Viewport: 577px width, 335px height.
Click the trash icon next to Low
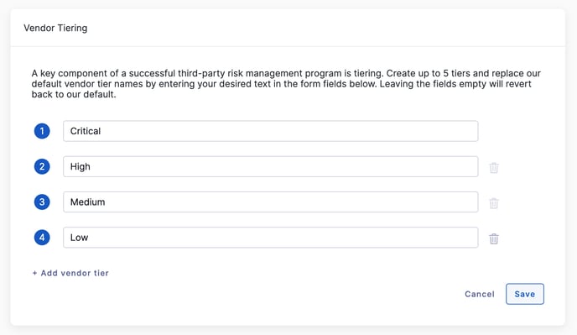[x=494, y=238]
